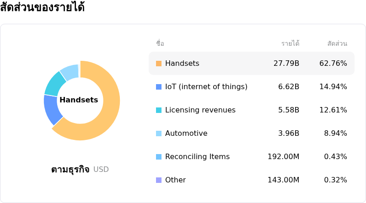Viewport: 366px width, 203px height.
Task: Click the blue IoT donut segment
Action: (52, 109)
